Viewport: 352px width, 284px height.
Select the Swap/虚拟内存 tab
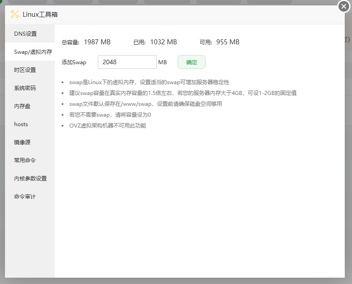point(30,52)
